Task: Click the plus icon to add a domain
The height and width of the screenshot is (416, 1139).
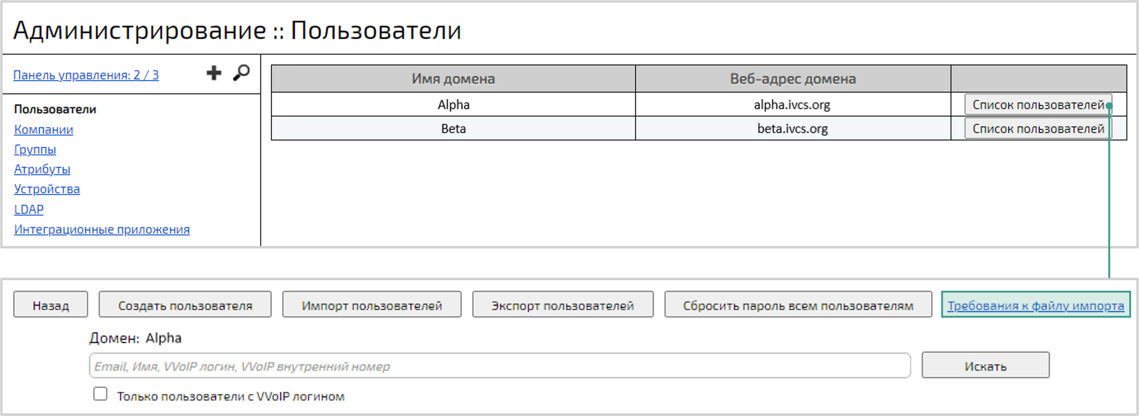Action: [214, 73]
